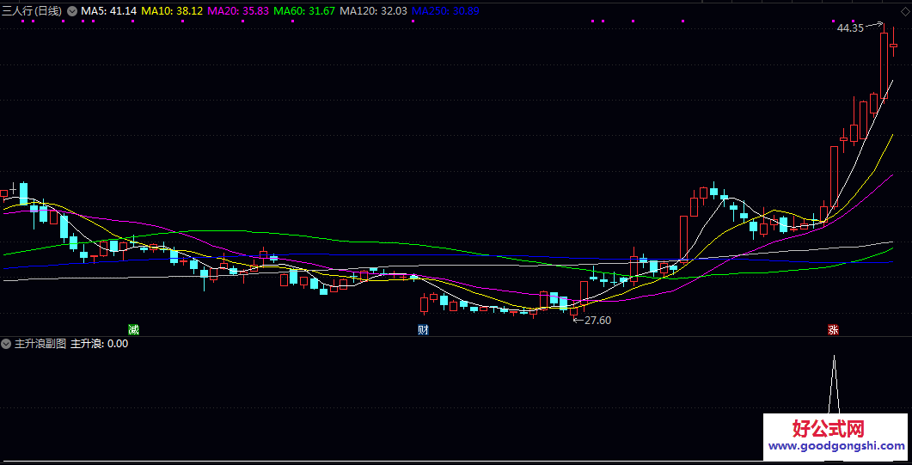This screenshot has width=912, height=465.
Task: Open the dropdown arrow beside 三人行(日线)
Action: [72, 11]
